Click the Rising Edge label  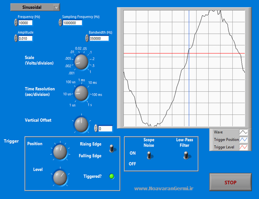point(90,144)
